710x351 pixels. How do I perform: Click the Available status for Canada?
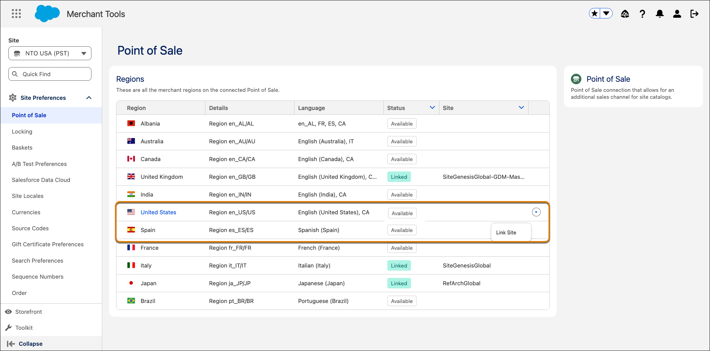pos(402,159)
